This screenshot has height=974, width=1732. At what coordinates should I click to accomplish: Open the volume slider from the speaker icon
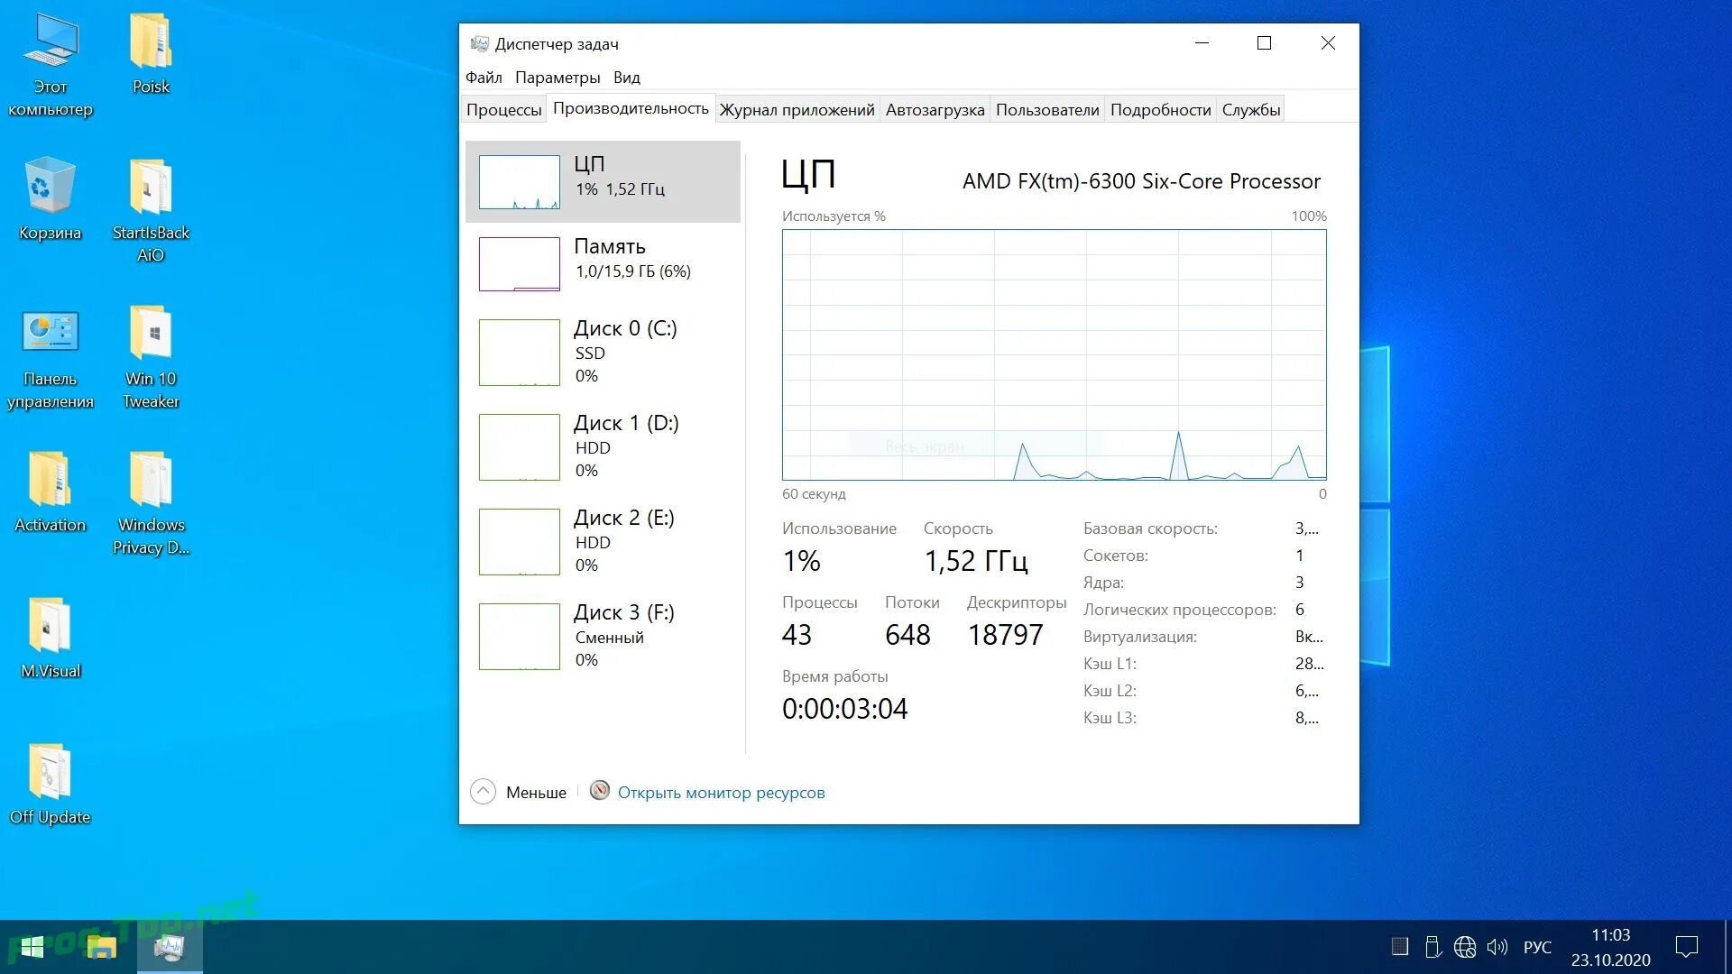point(1497,947)
